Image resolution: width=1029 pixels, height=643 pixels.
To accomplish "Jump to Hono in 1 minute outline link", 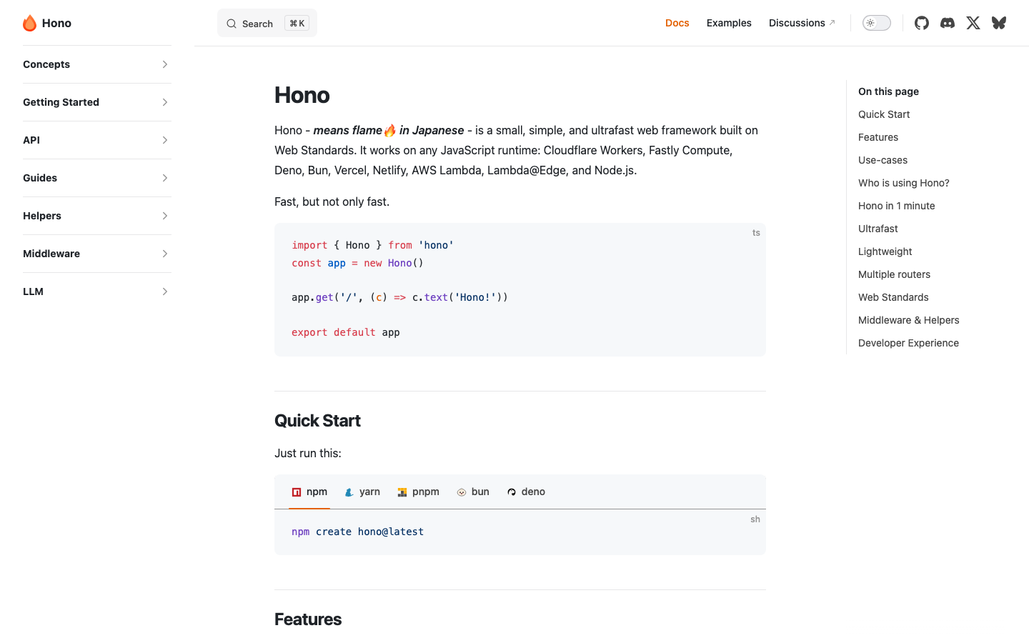I will coord(897,206).
